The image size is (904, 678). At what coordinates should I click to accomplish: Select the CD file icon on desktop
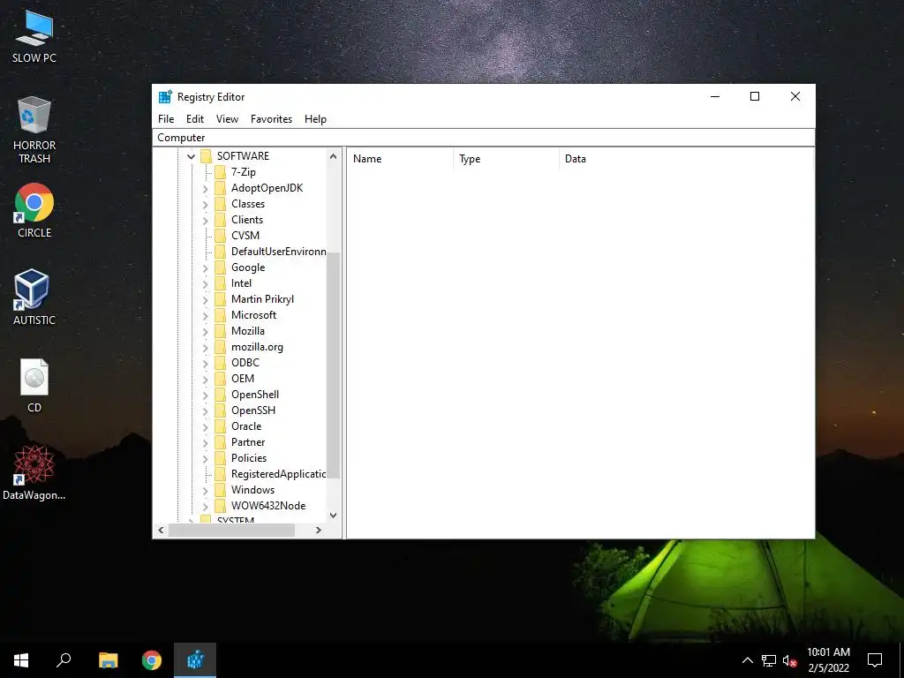pyautogui.click(x=34, y=385)
